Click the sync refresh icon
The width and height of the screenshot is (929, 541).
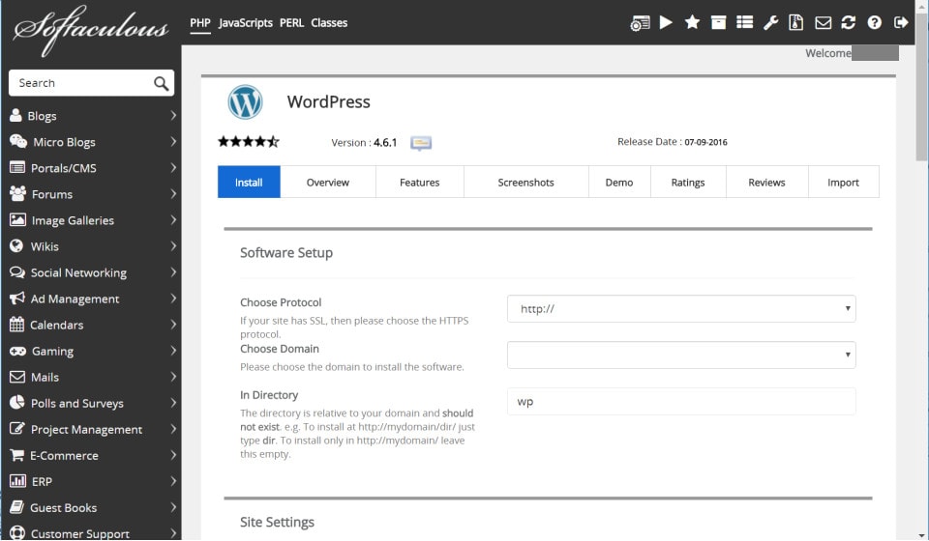[x=849, y=22]
